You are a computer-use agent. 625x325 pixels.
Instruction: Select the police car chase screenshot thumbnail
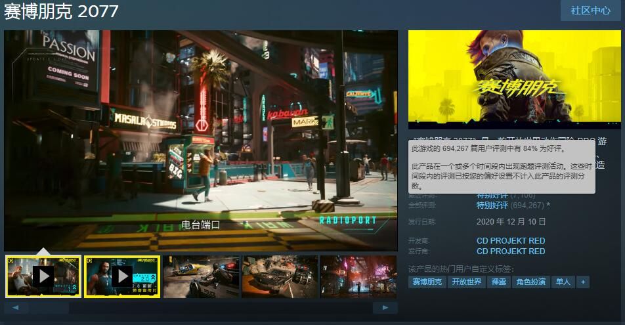[x=201, y=276]
